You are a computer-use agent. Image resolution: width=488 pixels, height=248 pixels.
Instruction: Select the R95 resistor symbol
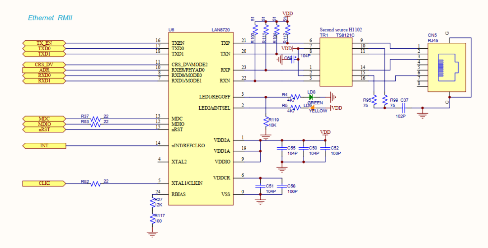pos(374,100)
